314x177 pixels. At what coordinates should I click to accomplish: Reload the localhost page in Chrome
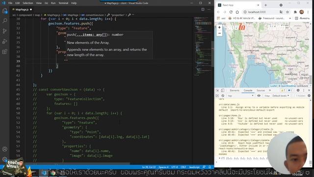231,12
